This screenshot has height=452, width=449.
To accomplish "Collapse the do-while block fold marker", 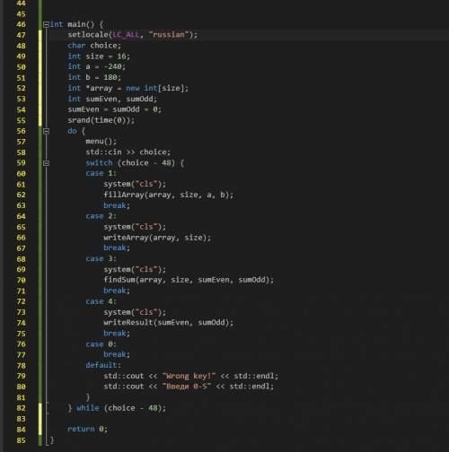I will coord(46,131).
